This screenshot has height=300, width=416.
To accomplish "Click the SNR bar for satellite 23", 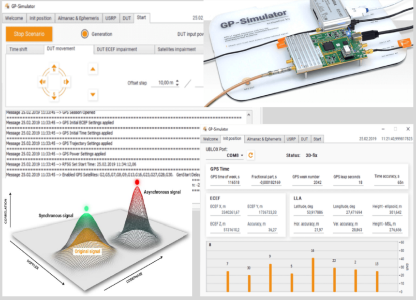I will click(x=335, y=280).
